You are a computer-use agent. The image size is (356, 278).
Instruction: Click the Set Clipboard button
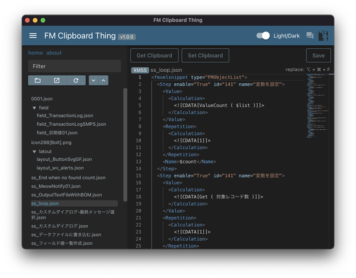205,55
